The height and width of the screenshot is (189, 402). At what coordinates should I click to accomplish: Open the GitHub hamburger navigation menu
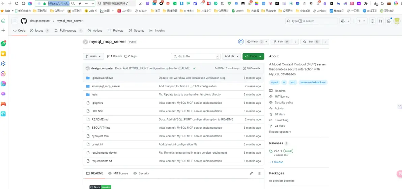point(15,21)
